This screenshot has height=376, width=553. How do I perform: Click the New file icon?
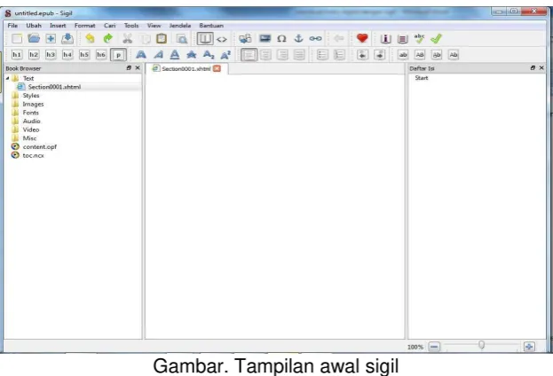coord(17,38)
